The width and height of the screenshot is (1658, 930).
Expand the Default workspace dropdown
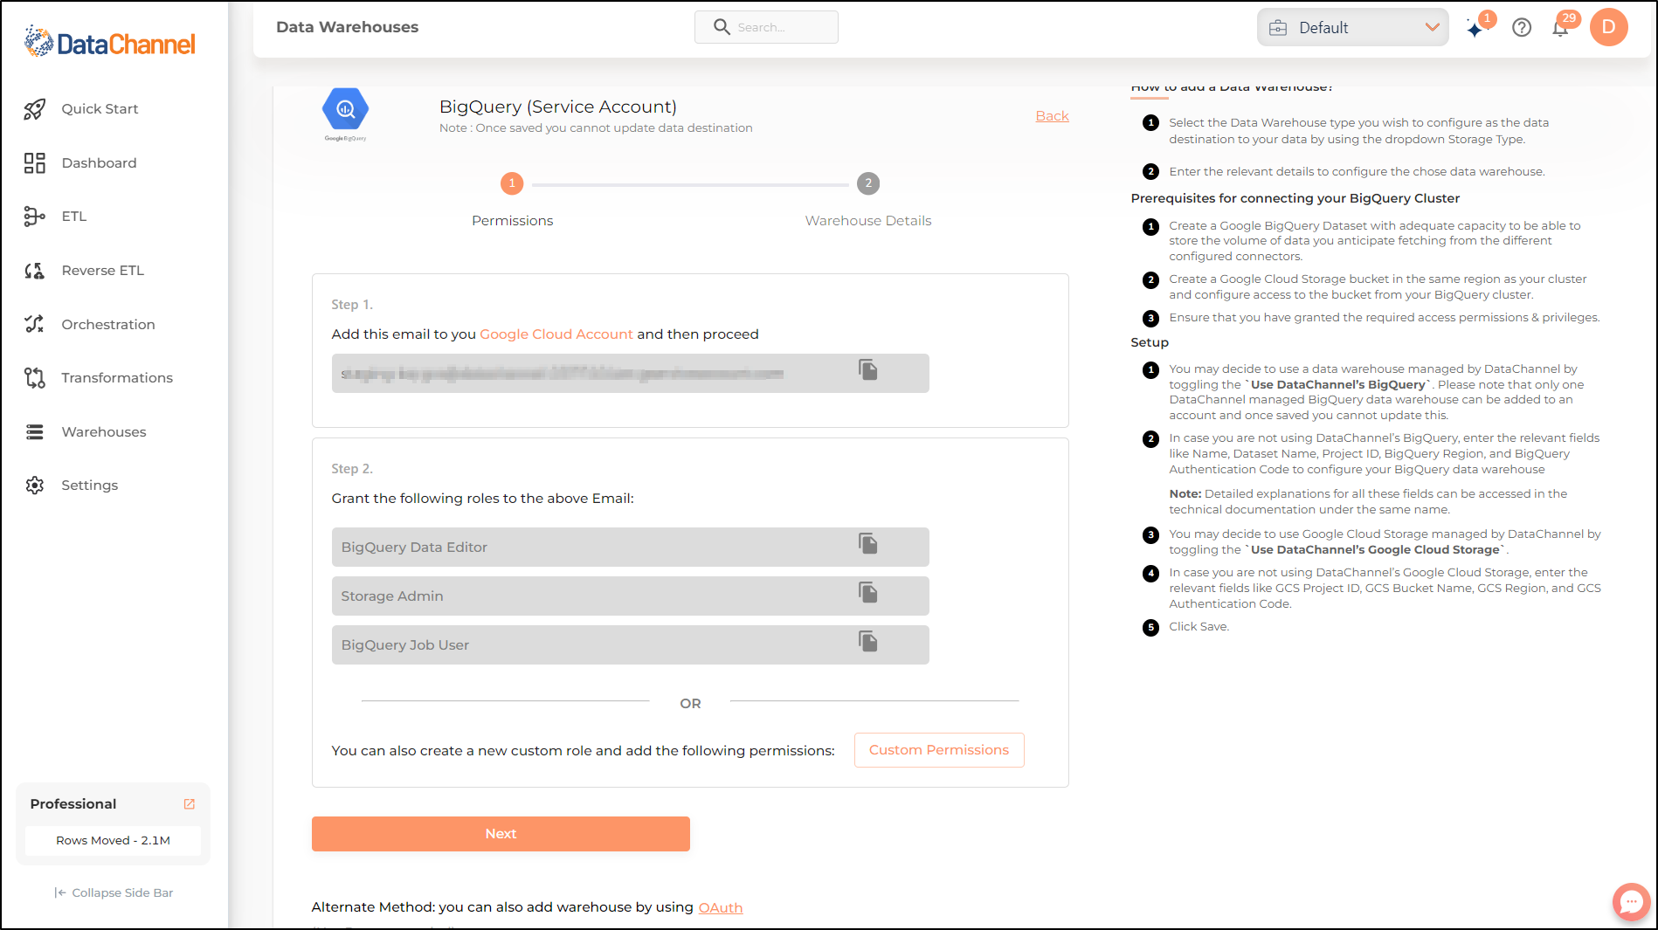click(x=1353, y=28)
